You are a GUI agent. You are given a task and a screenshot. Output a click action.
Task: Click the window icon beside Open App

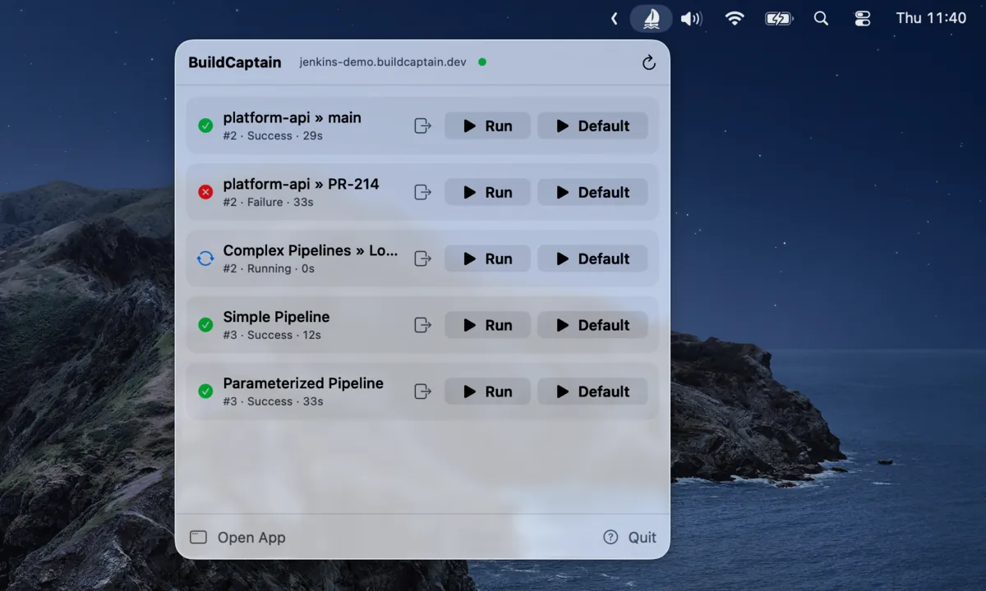[x=198, y=537]
